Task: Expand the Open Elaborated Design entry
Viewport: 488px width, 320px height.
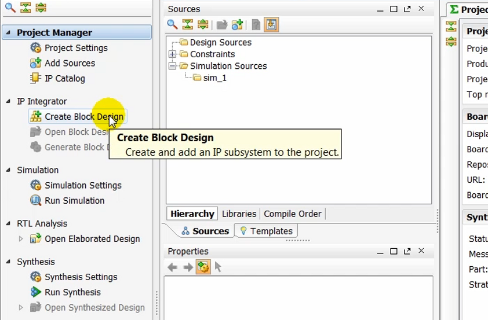Action: (21, 238)
